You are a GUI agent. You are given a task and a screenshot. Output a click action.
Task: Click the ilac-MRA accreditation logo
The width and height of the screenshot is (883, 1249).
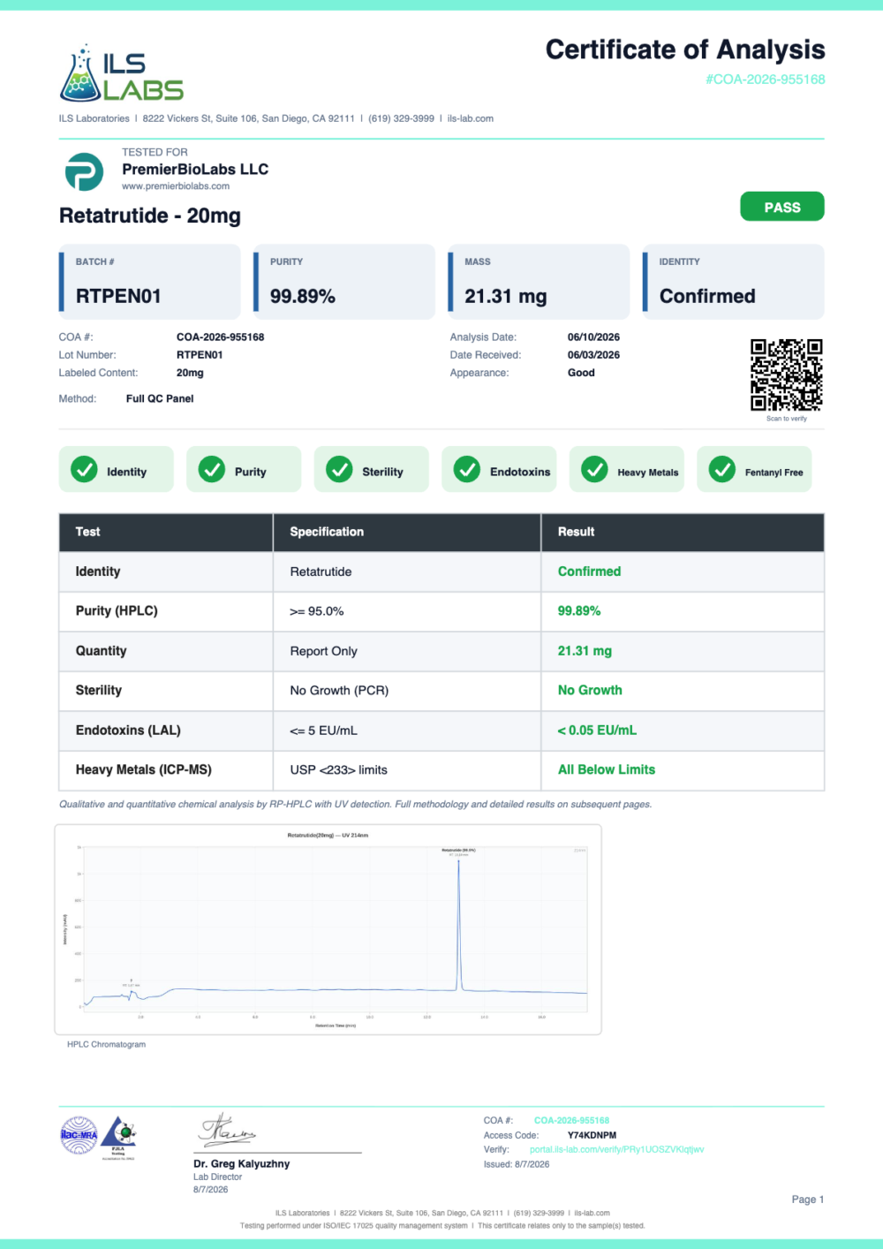(x=79, y=1135)
